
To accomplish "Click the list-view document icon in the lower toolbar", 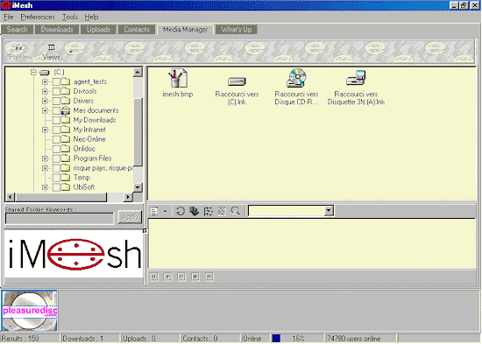I will (x=154, y=211).
